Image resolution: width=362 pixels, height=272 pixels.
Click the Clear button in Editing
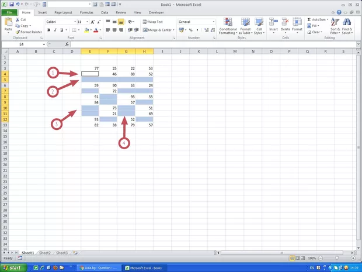click(x=315, y=32)
